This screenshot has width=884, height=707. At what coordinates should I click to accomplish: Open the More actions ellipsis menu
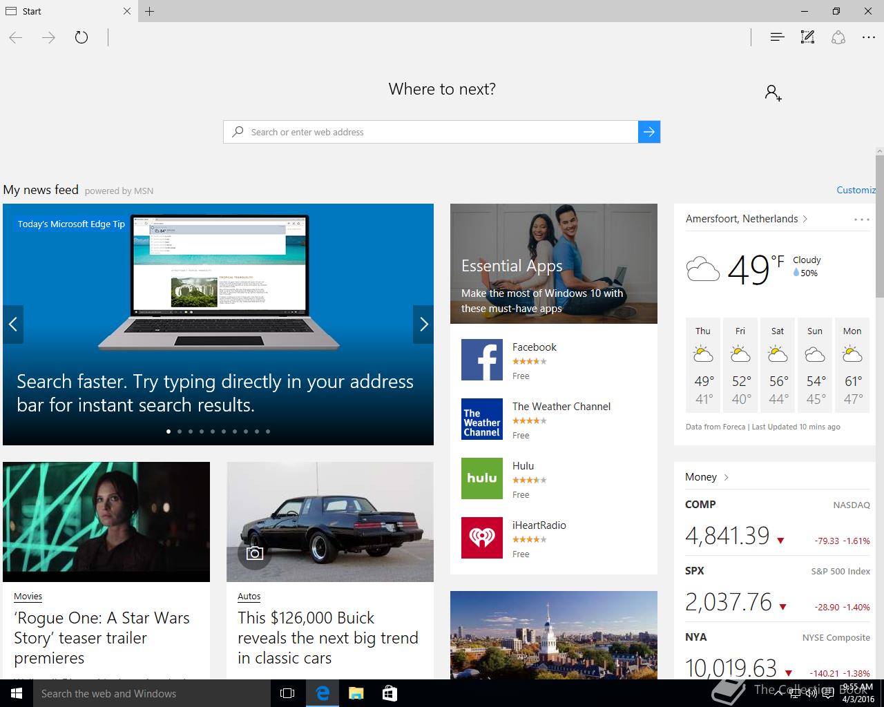click(x=869, y=37)
